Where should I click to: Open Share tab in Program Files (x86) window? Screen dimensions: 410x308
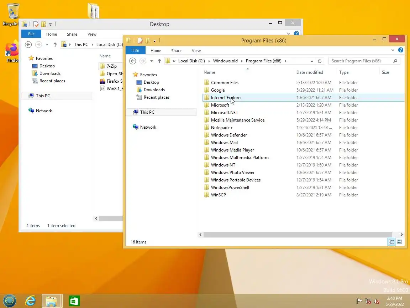point(176,51)
